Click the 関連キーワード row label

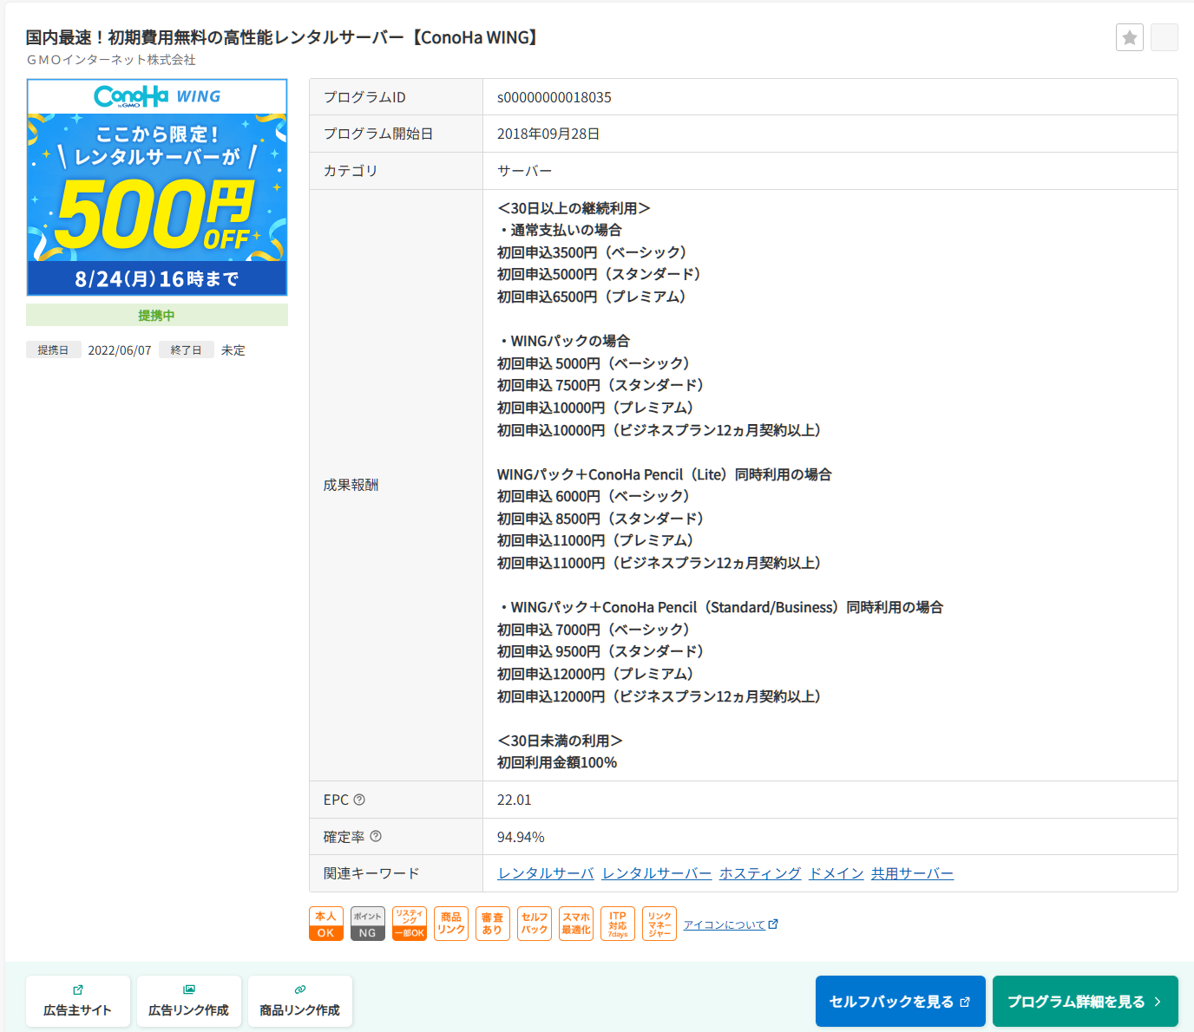[x=371, y=873]
